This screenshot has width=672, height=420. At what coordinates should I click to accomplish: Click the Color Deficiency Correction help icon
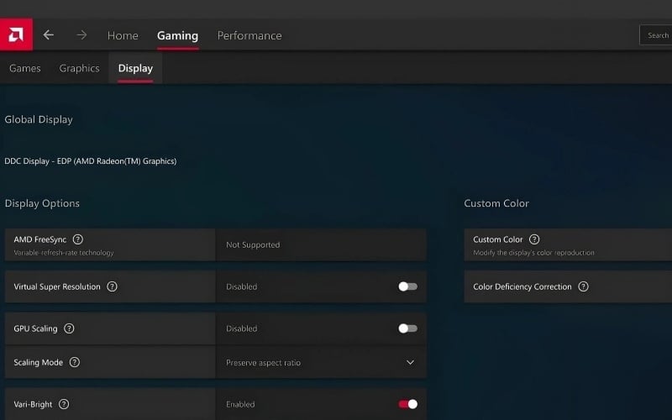point(583,286)
